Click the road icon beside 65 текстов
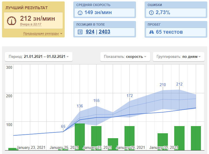This screenshot has width=209, height=154. (152, 32)
